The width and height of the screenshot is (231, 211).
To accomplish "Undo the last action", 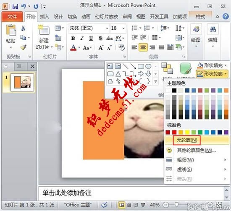I will pyautogui.click(x=24, y=6).
